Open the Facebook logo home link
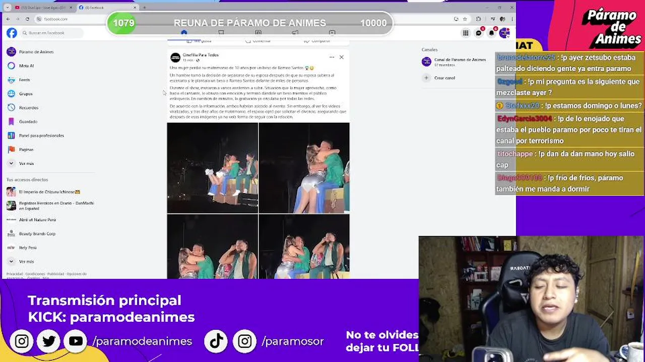 pyautogui.click(x=12, y=33)
